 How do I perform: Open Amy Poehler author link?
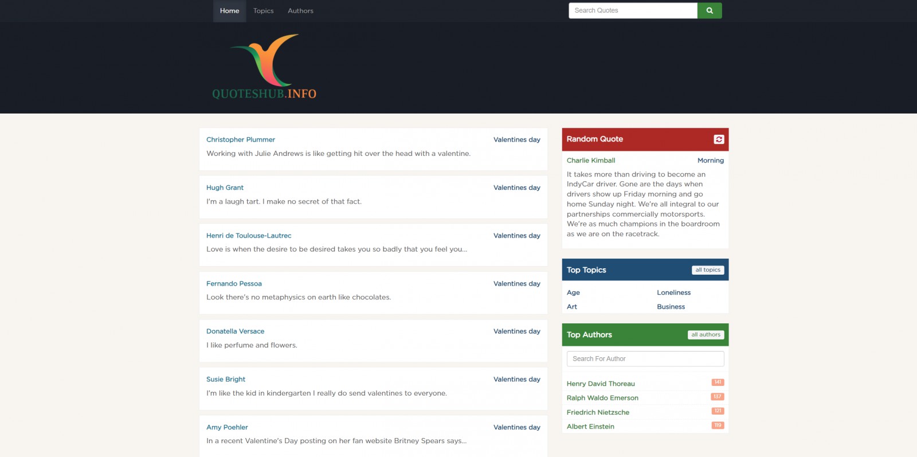(227, 427)
